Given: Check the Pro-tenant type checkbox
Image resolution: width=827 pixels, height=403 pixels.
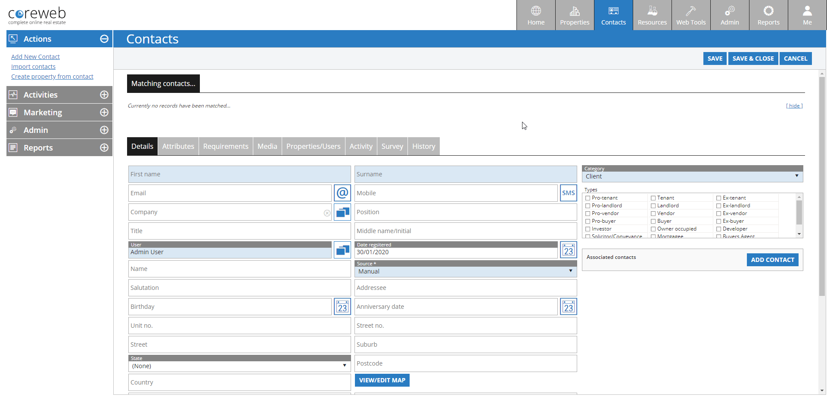Looking at the screenshot, I should click(588, 198).
